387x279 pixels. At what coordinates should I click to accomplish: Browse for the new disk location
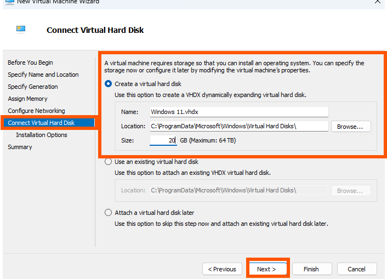[351, 127]
